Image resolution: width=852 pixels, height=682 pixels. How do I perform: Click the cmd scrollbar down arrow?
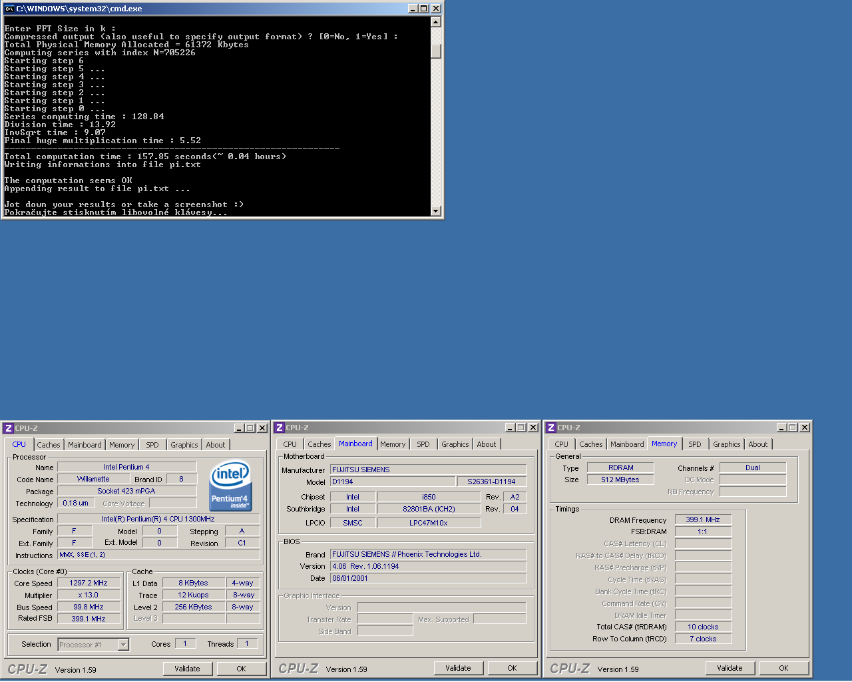point(436,211)
